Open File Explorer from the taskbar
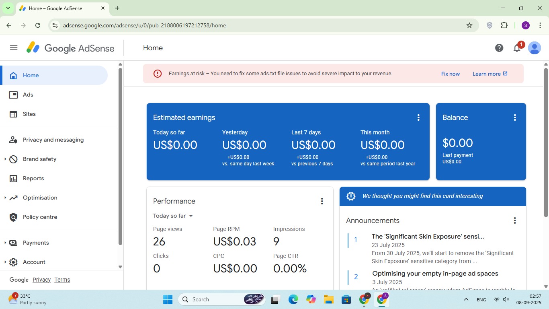Viewport: 549px width, 309px height. point(329,299)
